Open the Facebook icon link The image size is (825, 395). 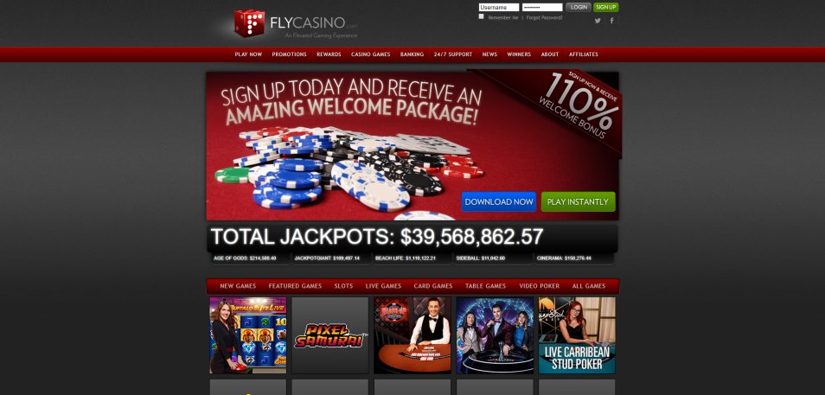[612, 21]
